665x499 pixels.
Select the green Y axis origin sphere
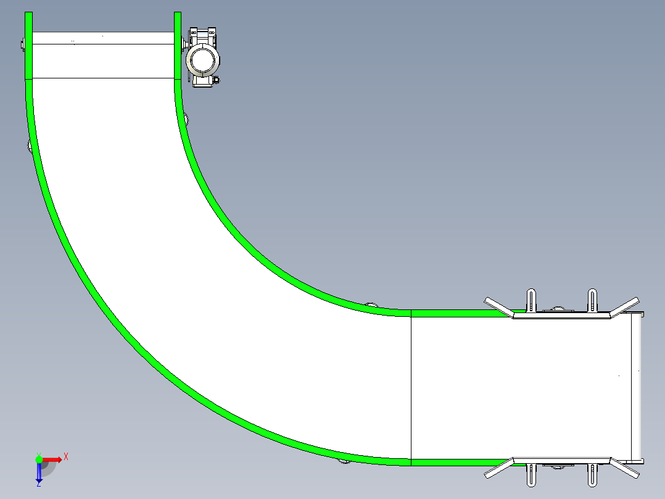pos(39,459)
